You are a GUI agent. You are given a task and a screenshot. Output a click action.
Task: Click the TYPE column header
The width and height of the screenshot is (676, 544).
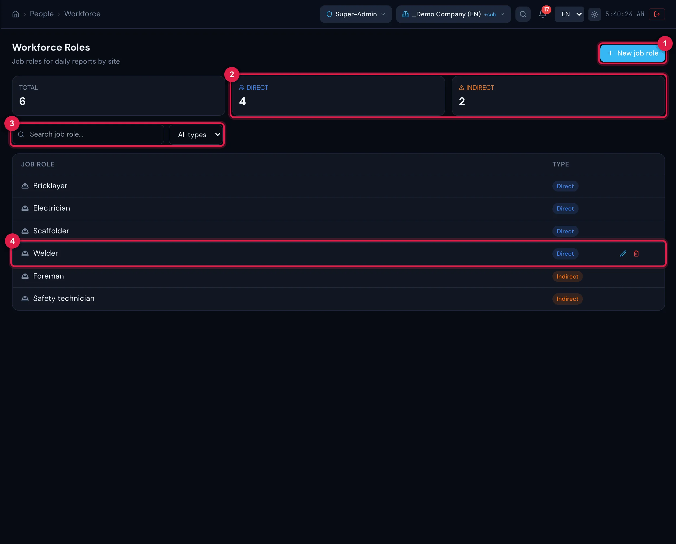pos(560,164)
